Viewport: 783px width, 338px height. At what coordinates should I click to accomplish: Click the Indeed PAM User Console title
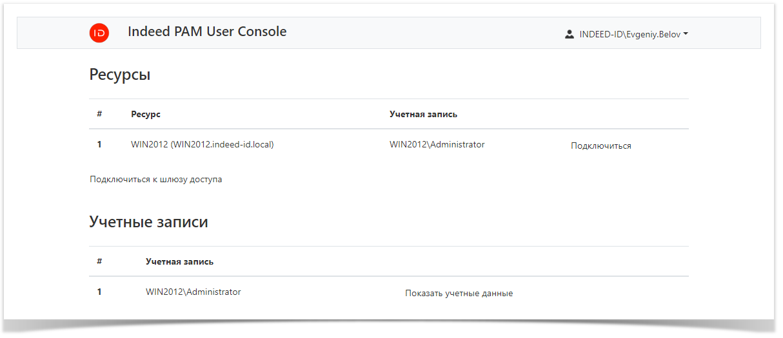point(207,32)
